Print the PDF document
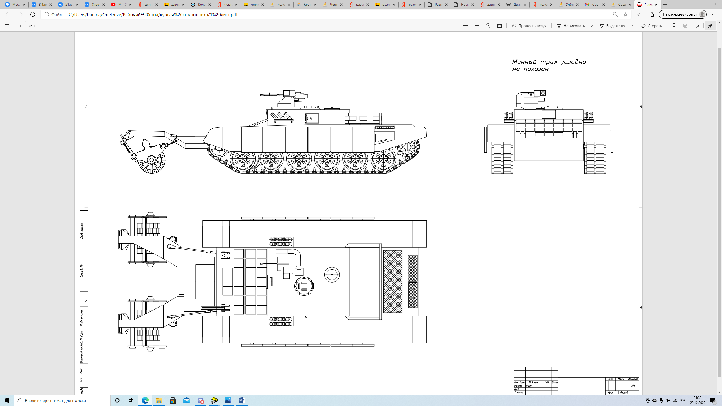 (x=674, y=26)
